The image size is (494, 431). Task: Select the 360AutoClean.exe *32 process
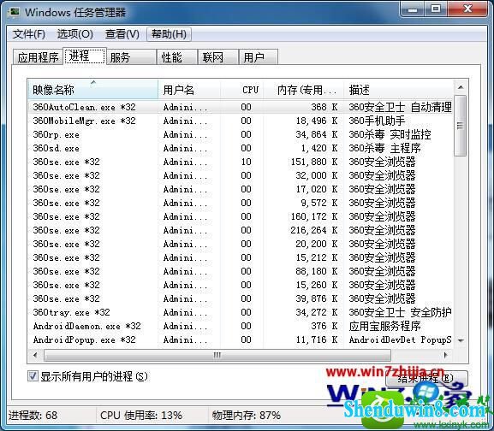(241, 107)
